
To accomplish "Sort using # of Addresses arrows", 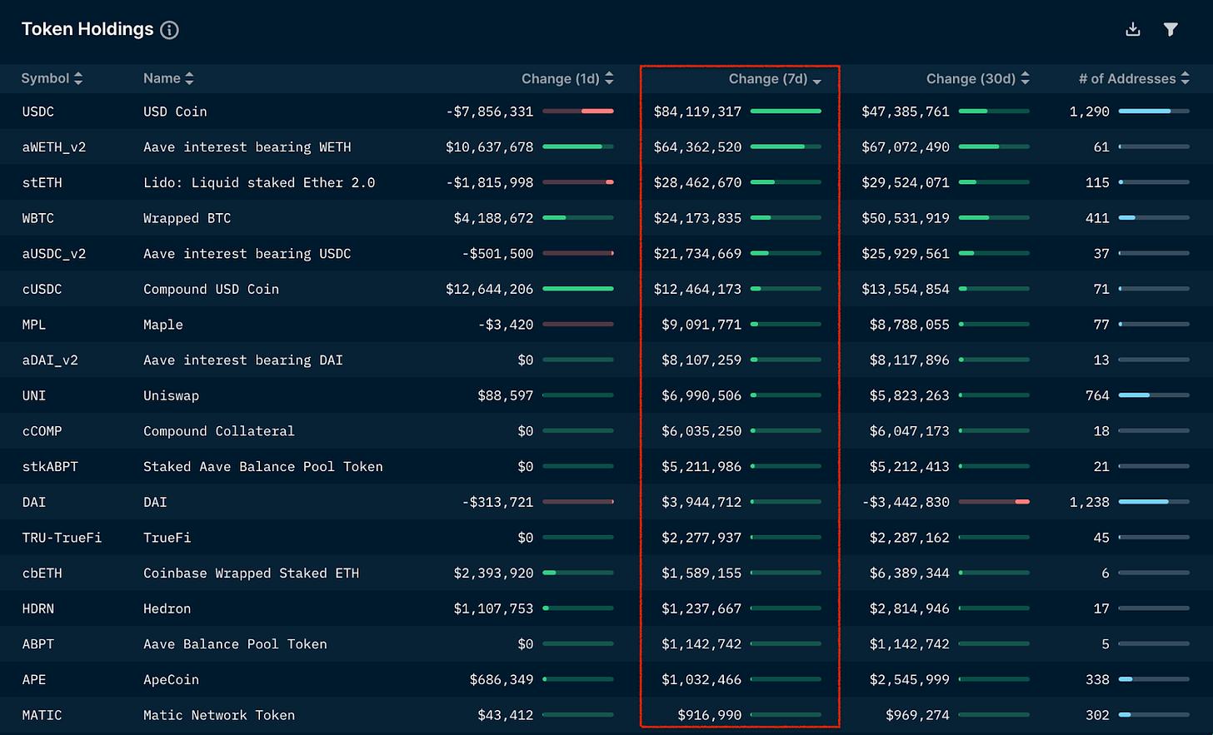I will click(x=1185, y=78).
